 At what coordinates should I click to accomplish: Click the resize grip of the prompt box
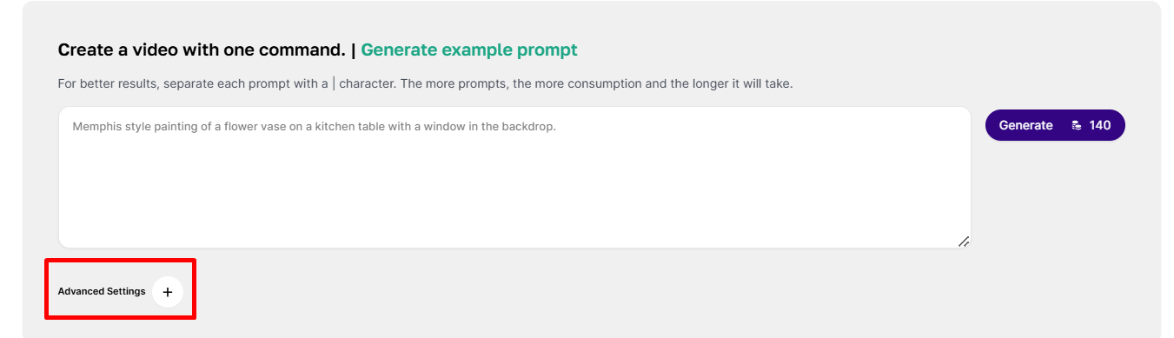tap(964, 242)
